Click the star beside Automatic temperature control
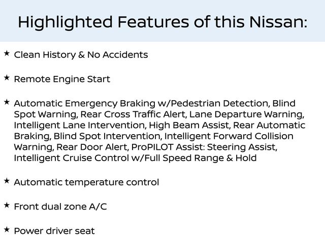This screenshot has height=243, width=325. [x=6, y=180]
